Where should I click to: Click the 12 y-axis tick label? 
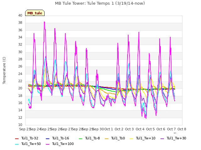click(x=20, y=117)
